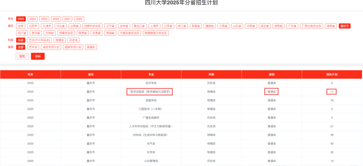Filter by province 黑龙江省

click(x=139, y=26)
